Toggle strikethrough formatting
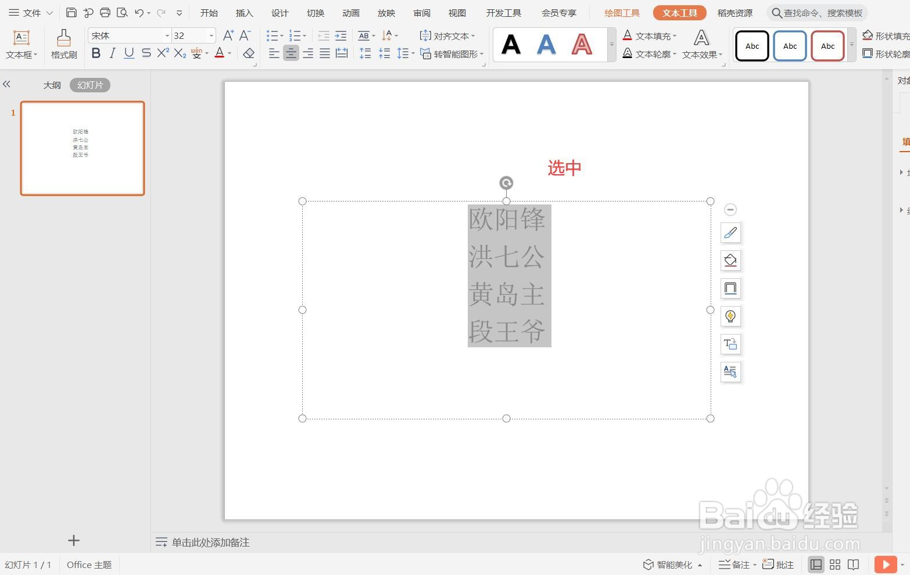This screenshot has width=910, height=575. (146, 53)
